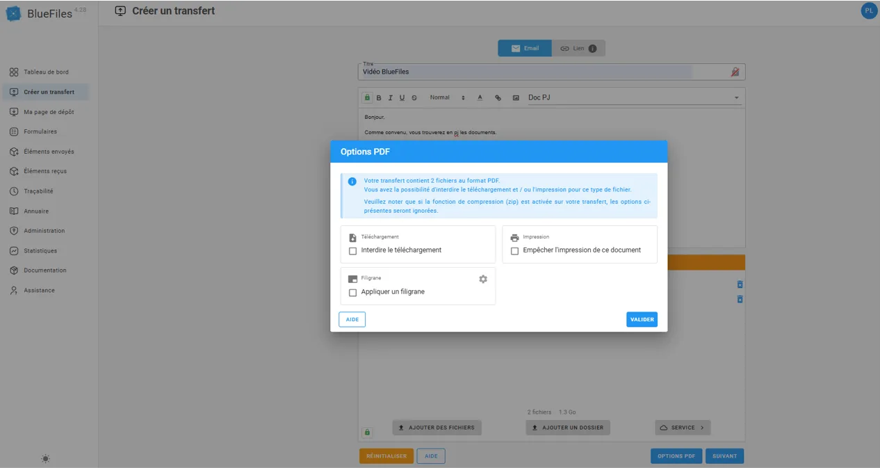Click AJOUTER DES FICHIERS button
The height and width of the screenshot is (468, 880).
click(x=437, y=428)
